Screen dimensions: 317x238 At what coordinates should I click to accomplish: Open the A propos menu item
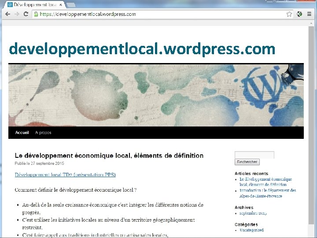pos(43,133)
